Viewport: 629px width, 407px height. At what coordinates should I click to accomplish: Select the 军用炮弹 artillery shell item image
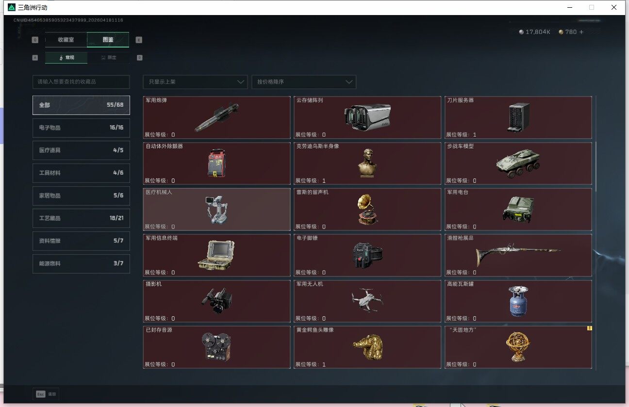coord(216,117)
